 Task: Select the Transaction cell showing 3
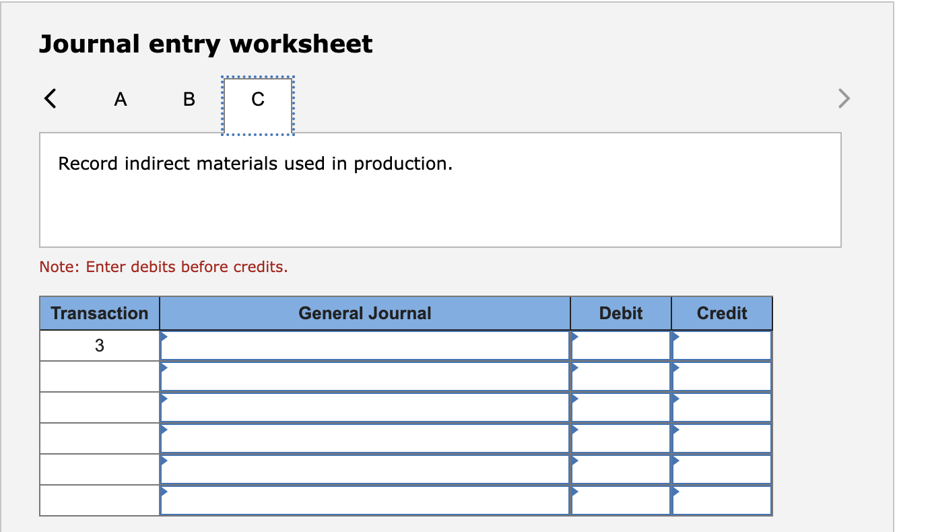(x=99, y=345)
